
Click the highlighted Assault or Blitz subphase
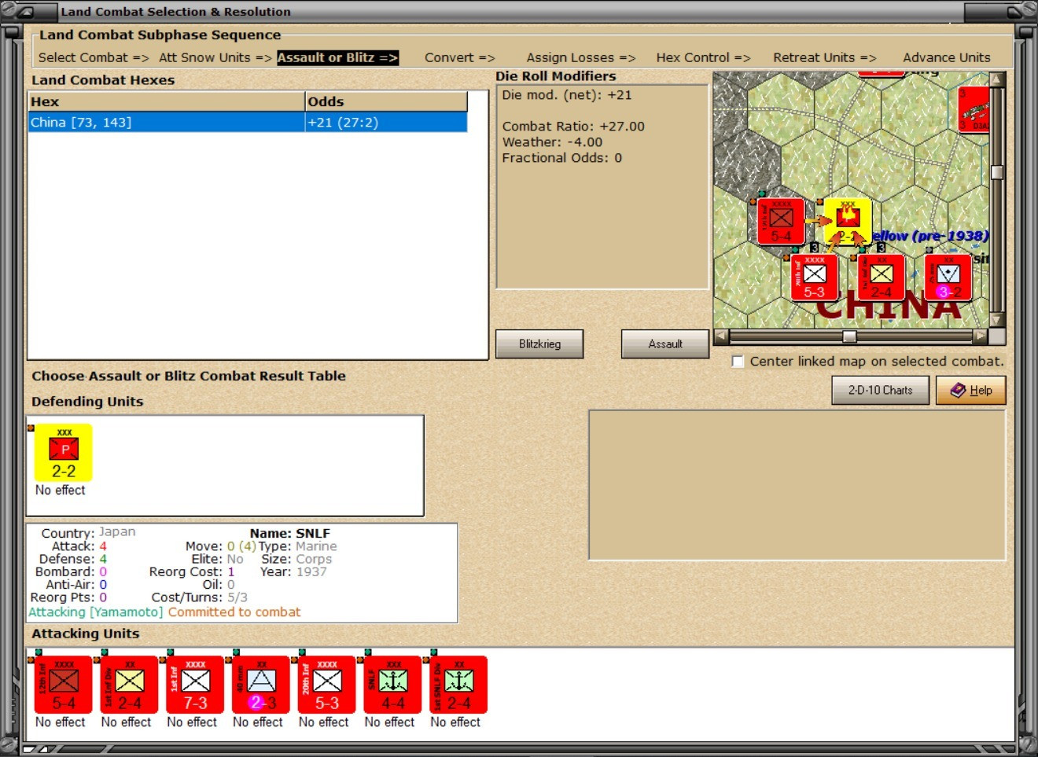click(338, 57)
